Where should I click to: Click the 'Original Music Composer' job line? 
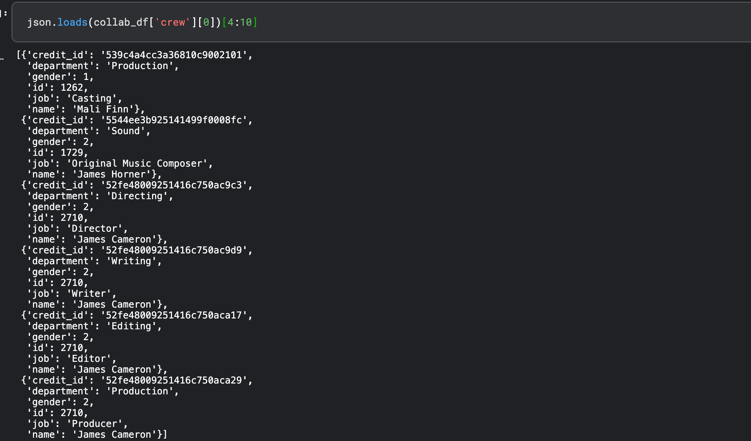tap(120, 163)
